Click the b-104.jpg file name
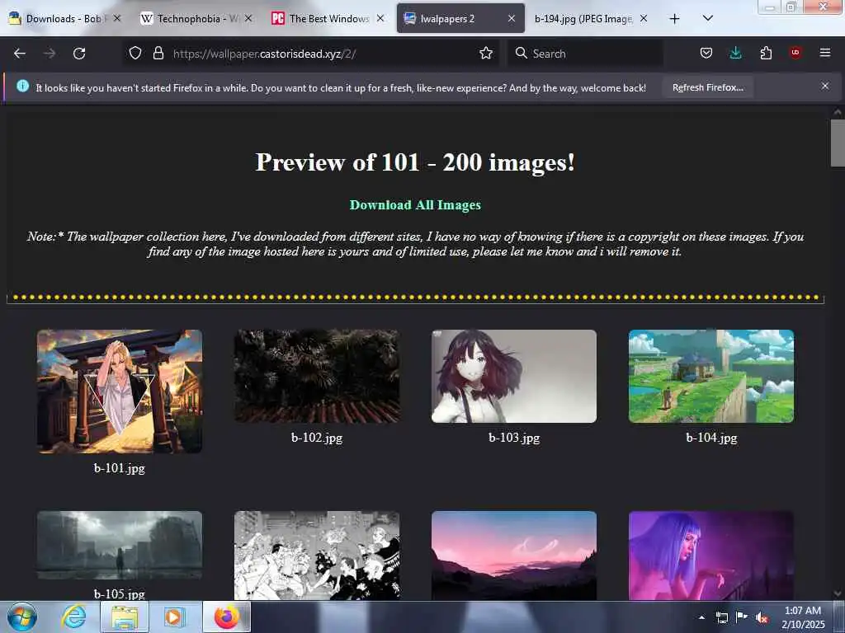Image resolution: width=845 pixels, height=633 pixels. click(711, 438)
